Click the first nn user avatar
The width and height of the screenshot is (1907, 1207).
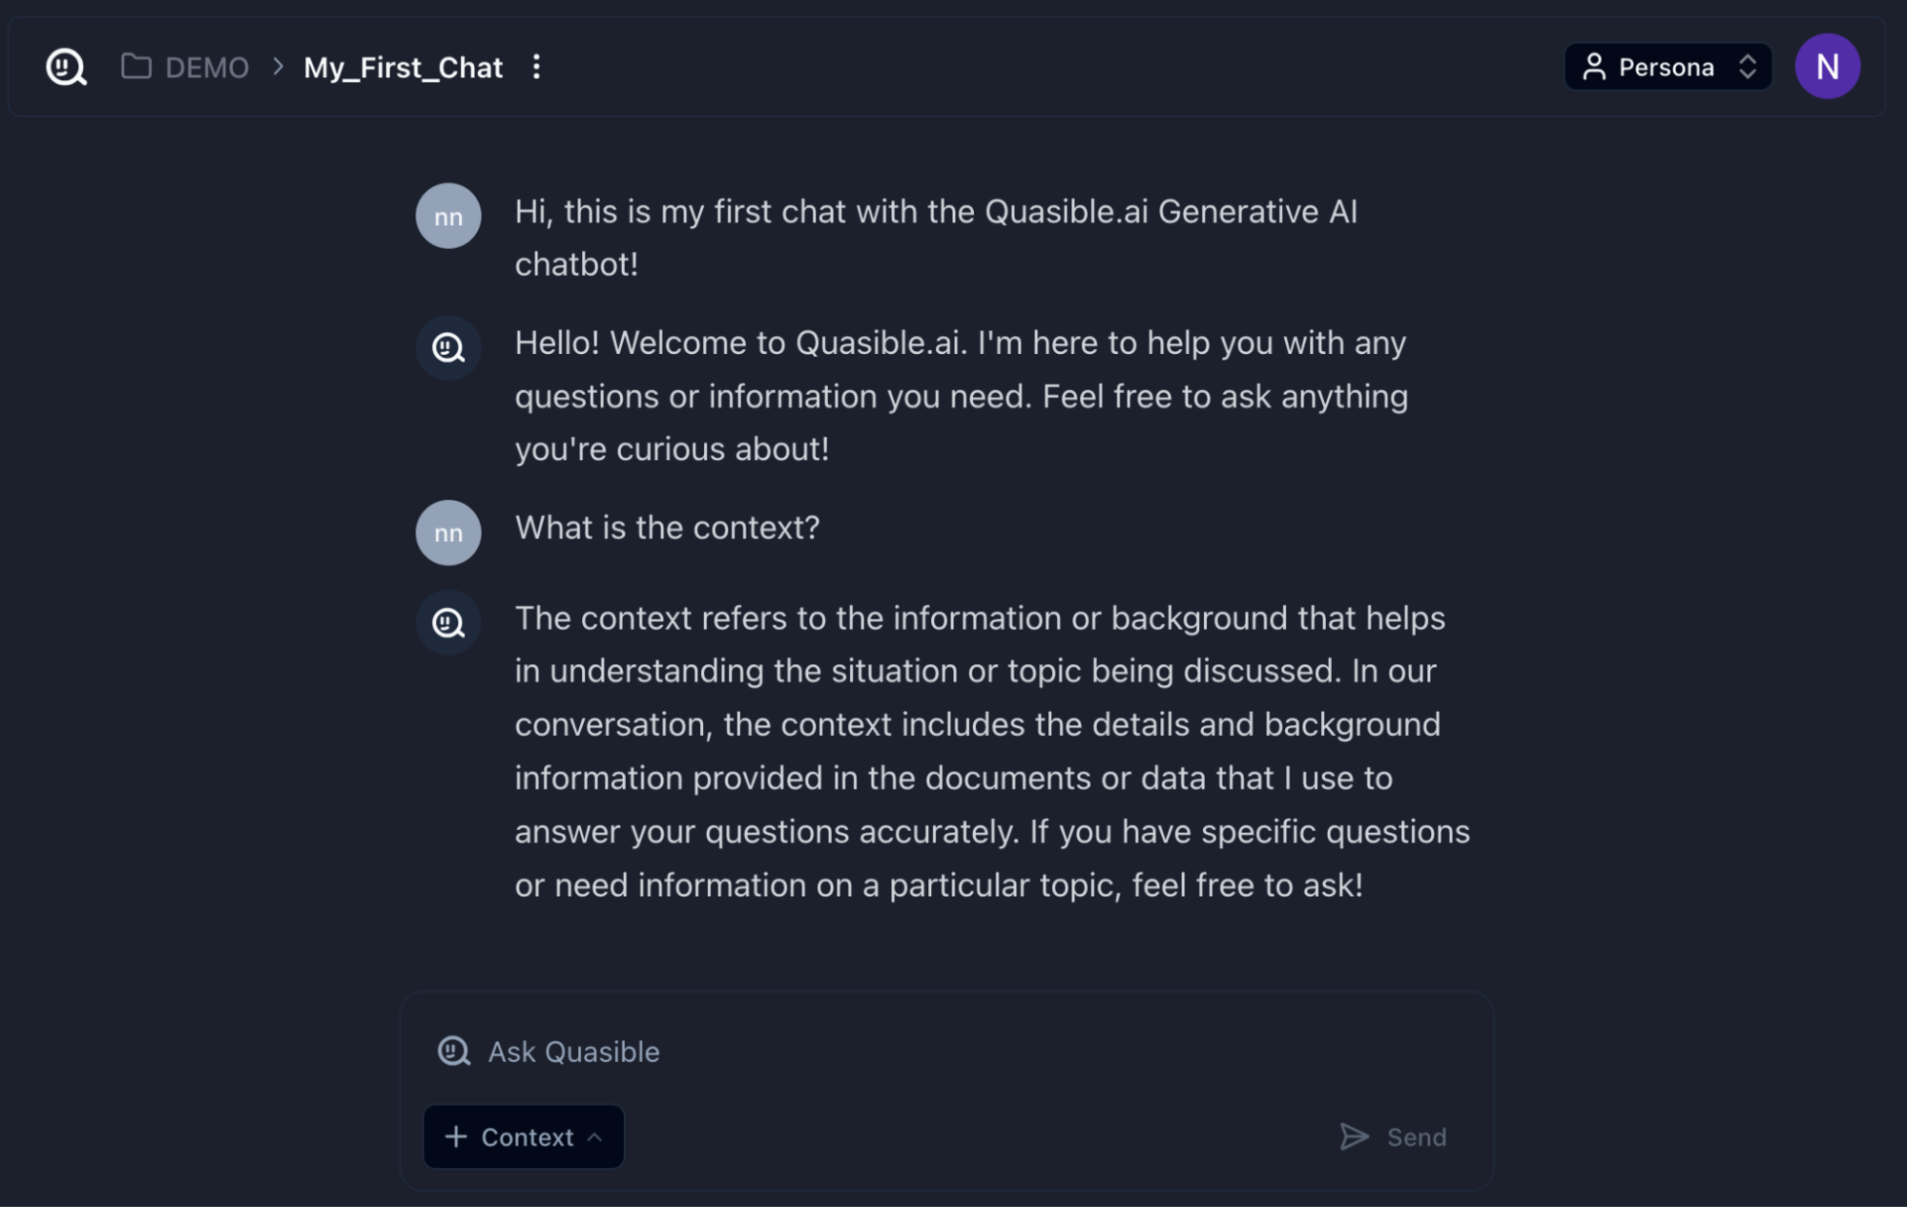point(448,217)
